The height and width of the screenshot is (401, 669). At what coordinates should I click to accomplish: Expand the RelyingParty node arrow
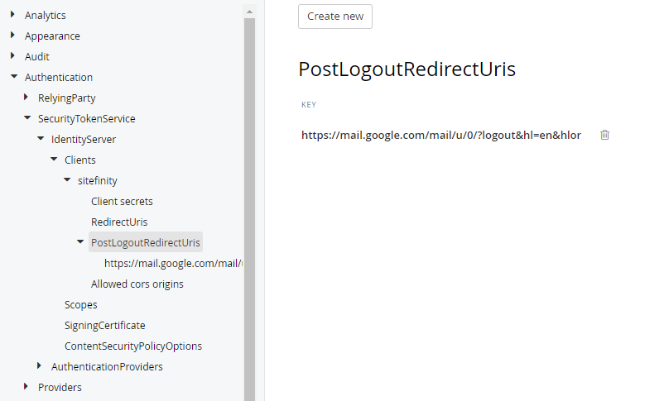click(x=26, y=98)
